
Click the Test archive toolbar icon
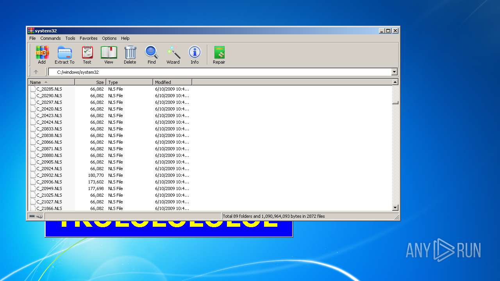(87, 52)
